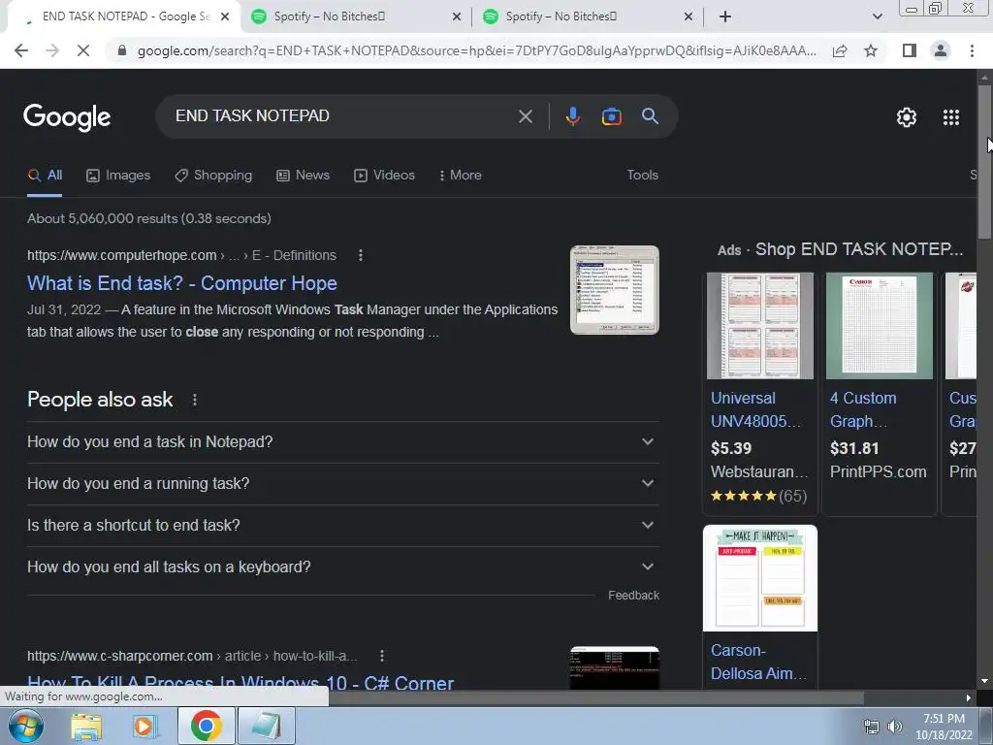This screenshot has height=745, width=993.
Task: Open the tab search dropdown chevron
Action: [877, 16]
